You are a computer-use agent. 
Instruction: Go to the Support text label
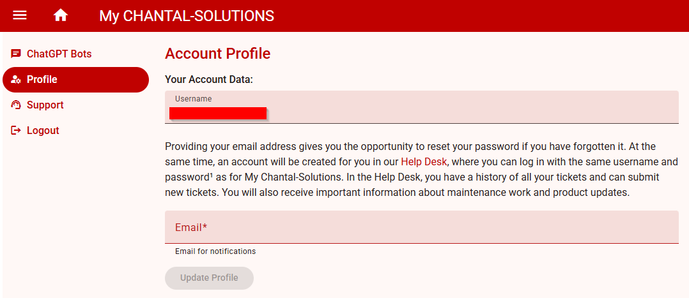[x=45, y=105]
